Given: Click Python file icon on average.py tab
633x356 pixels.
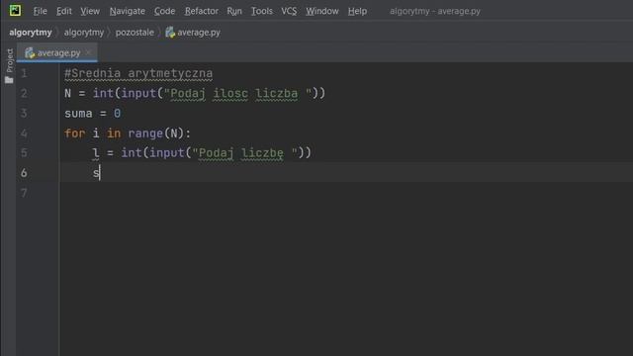Looking at the screenshot, I should point(30,52).
